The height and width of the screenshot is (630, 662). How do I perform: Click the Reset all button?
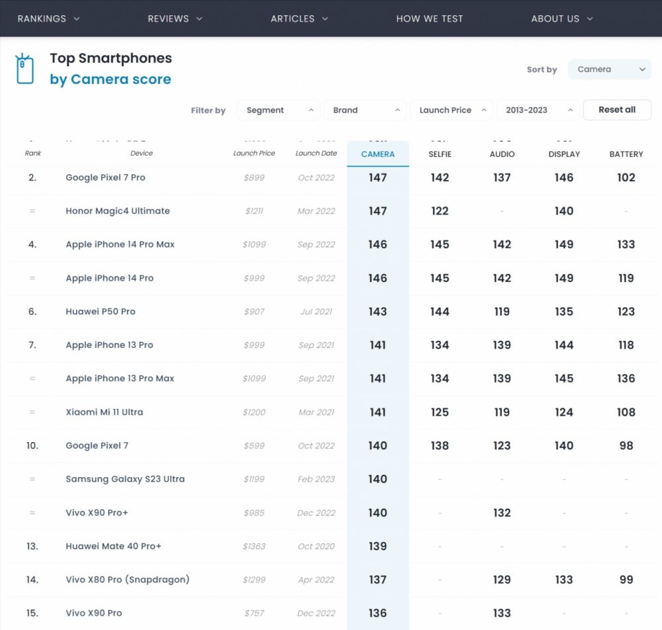pos(617,110)
